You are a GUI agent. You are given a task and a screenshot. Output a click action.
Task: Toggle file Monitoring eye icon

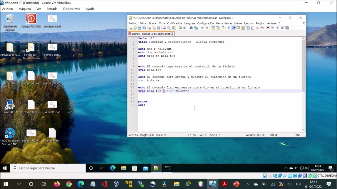point(262,28)
